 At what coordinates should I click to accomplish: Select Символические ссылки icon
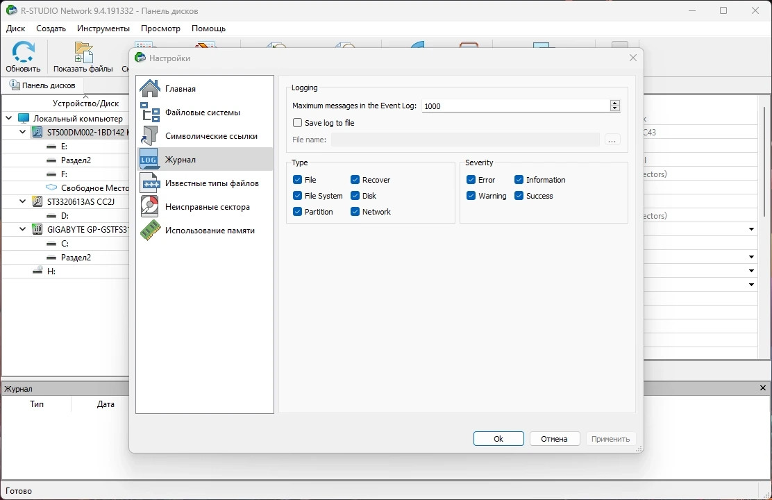pos(150,136)
